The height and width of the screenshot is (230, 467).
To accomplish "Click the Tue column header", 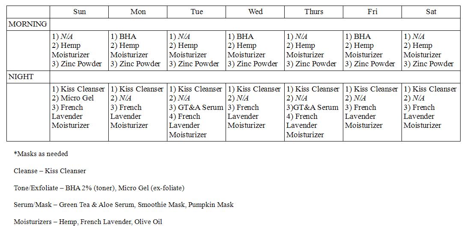I will click(196, 12).
